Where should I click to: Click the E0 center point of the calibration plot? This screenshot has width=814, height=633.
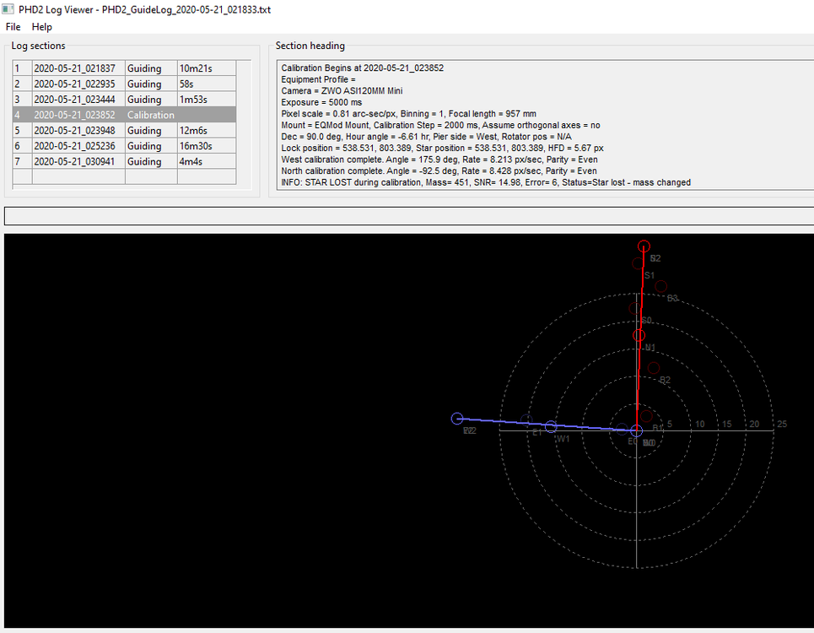(636, 430)
